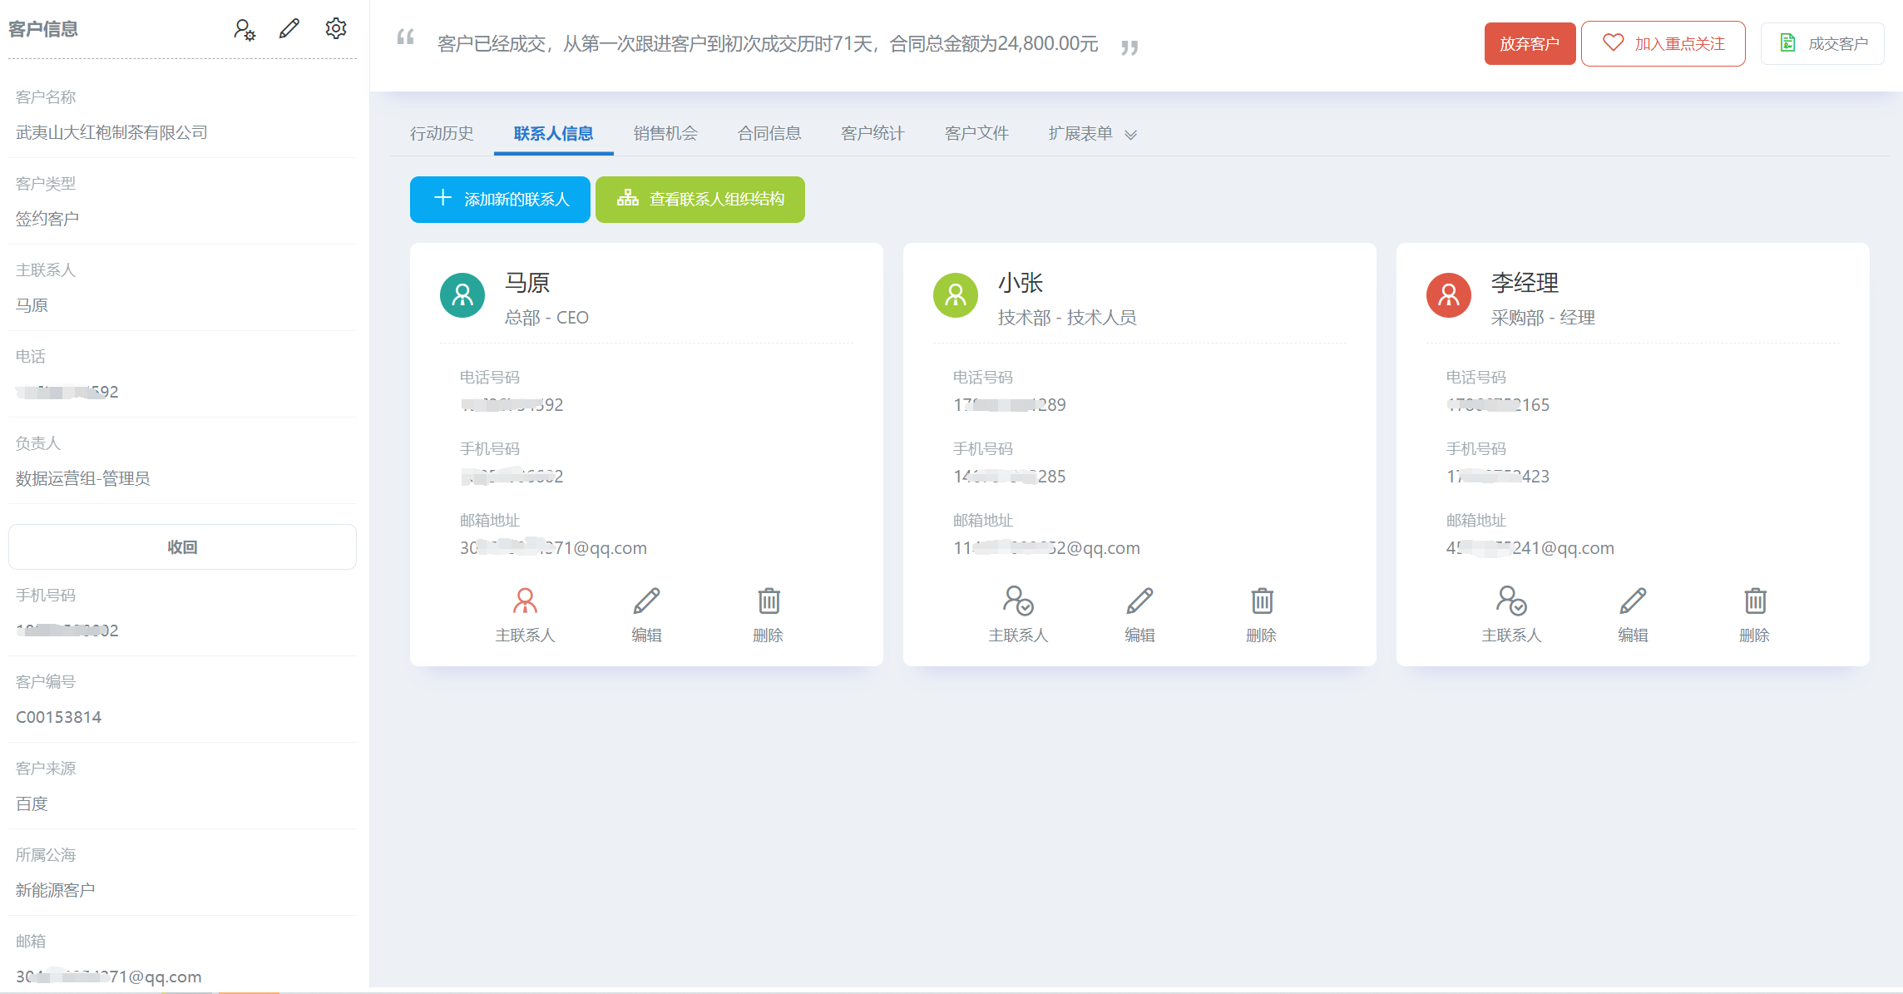Click 添加新的联系人 to add a contact
The image size is (1903, 994).
(x=499, y=199)
